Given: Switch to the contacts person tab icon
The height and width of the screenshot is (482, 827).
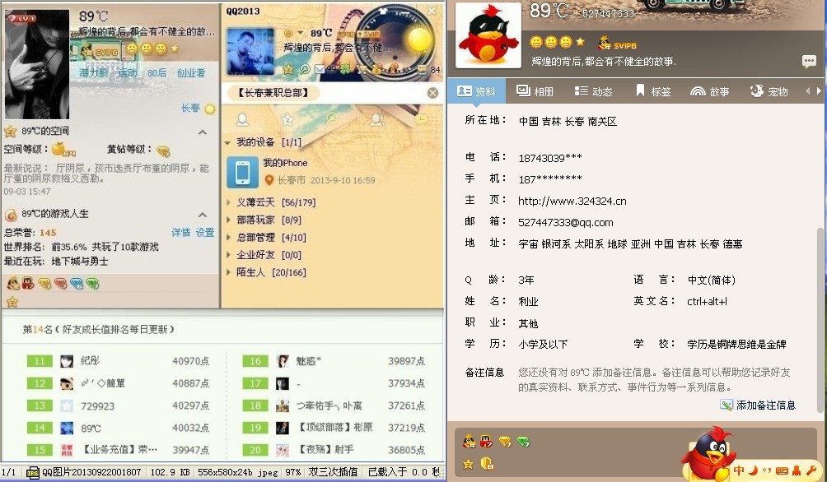Looking at the screenshot, I should pyautogui.click(x=242, y=119).
